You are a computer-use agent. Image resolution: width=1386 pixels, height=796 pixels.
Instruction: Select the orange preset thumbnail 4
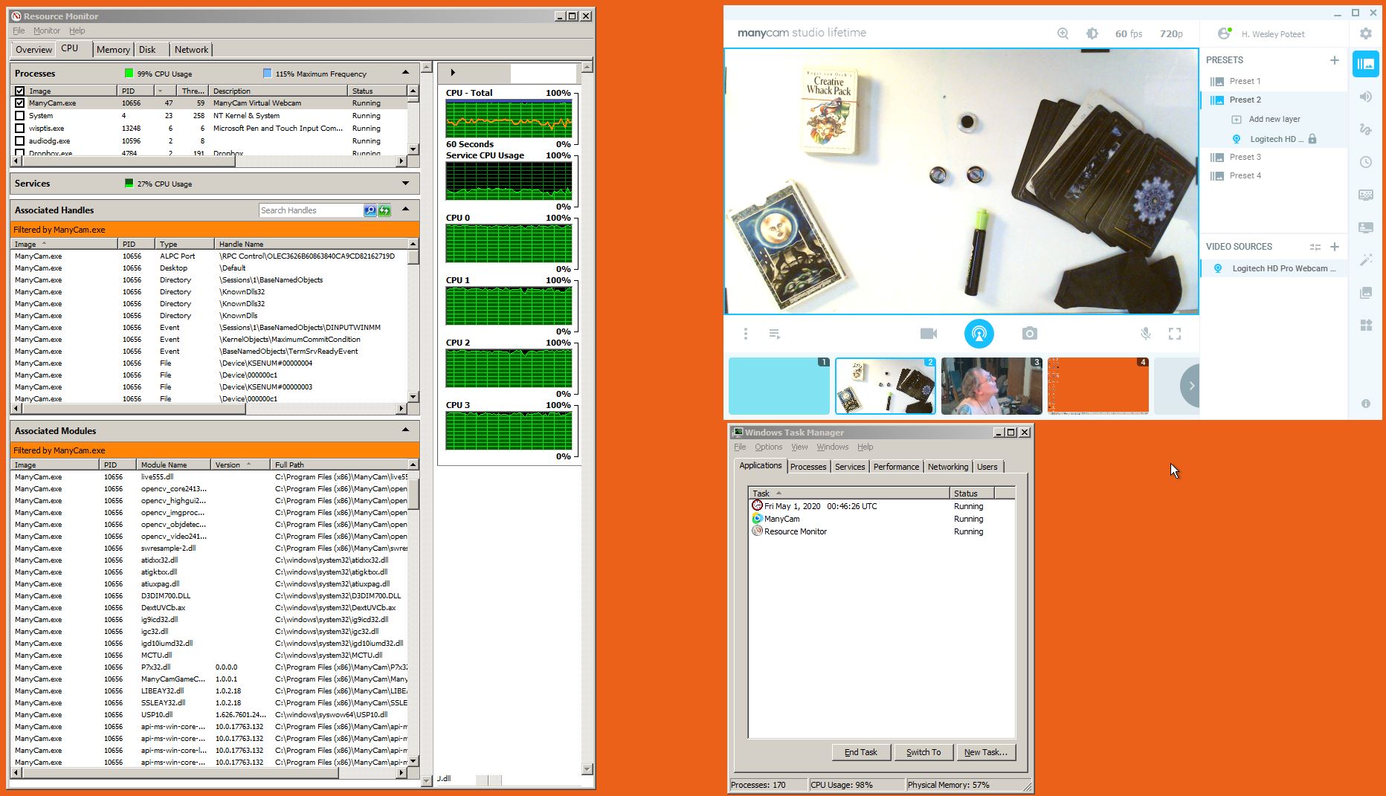pyautogui.click(x=1098, y=386)
